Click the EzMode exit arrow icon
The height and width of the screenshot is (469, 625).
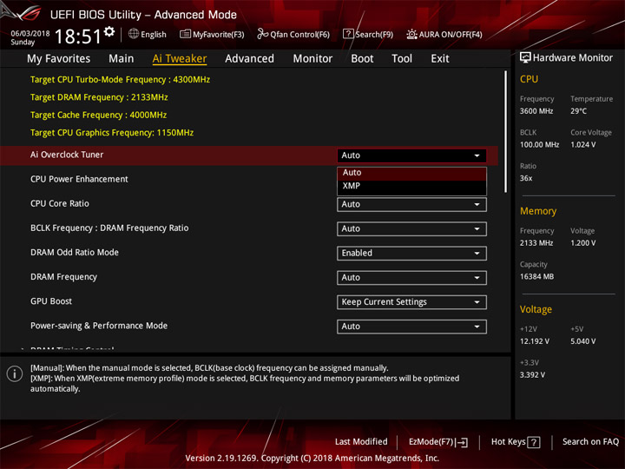pos(462,442)
